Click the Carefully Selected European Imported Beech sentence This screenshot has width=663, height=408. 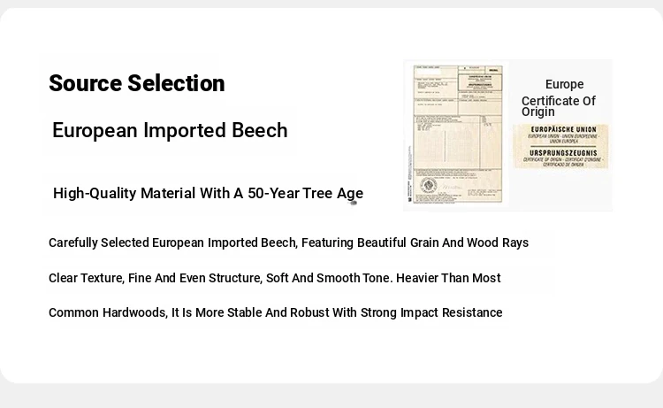coord(288,242)
